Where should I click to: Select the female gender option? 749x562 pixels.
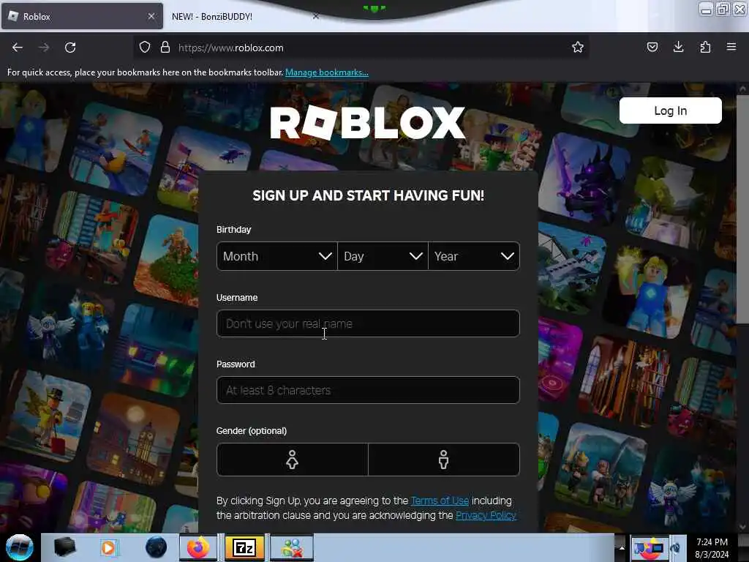click(x=293, y=460)
